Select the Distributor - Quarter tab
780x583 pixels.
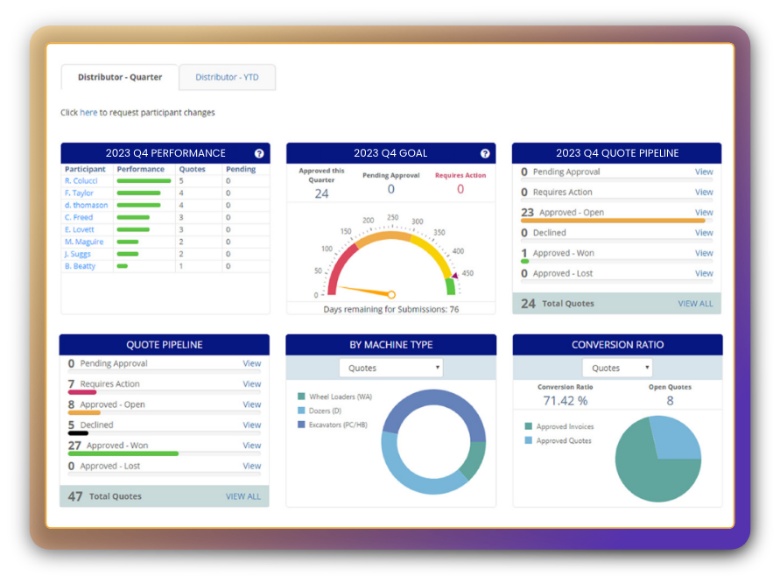pos(120,77)
